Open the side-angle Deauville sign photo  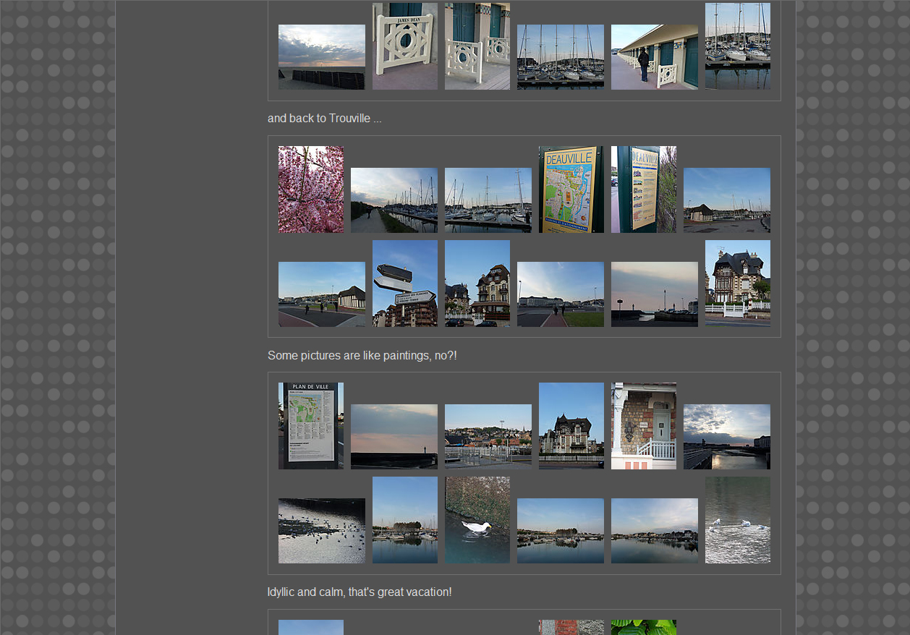(643, 189)
